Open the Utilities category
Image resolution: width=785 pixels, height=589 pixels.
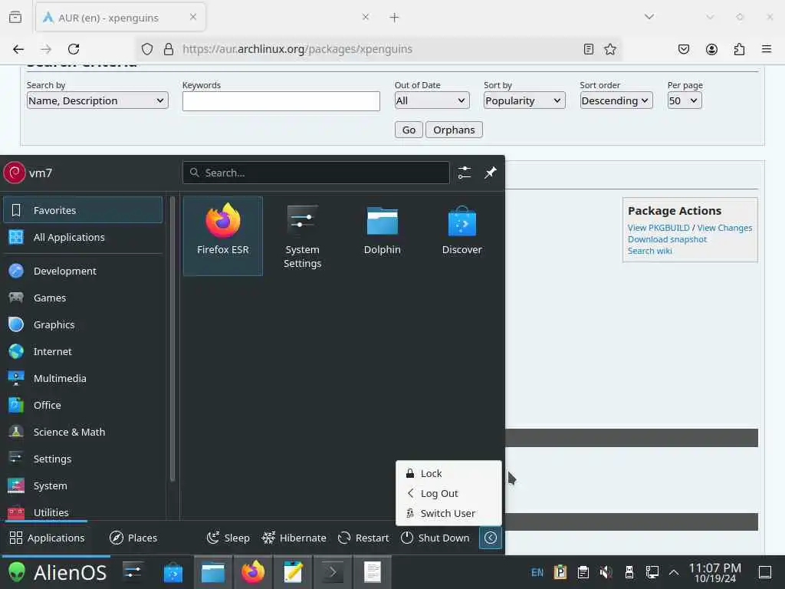point(83,512)
